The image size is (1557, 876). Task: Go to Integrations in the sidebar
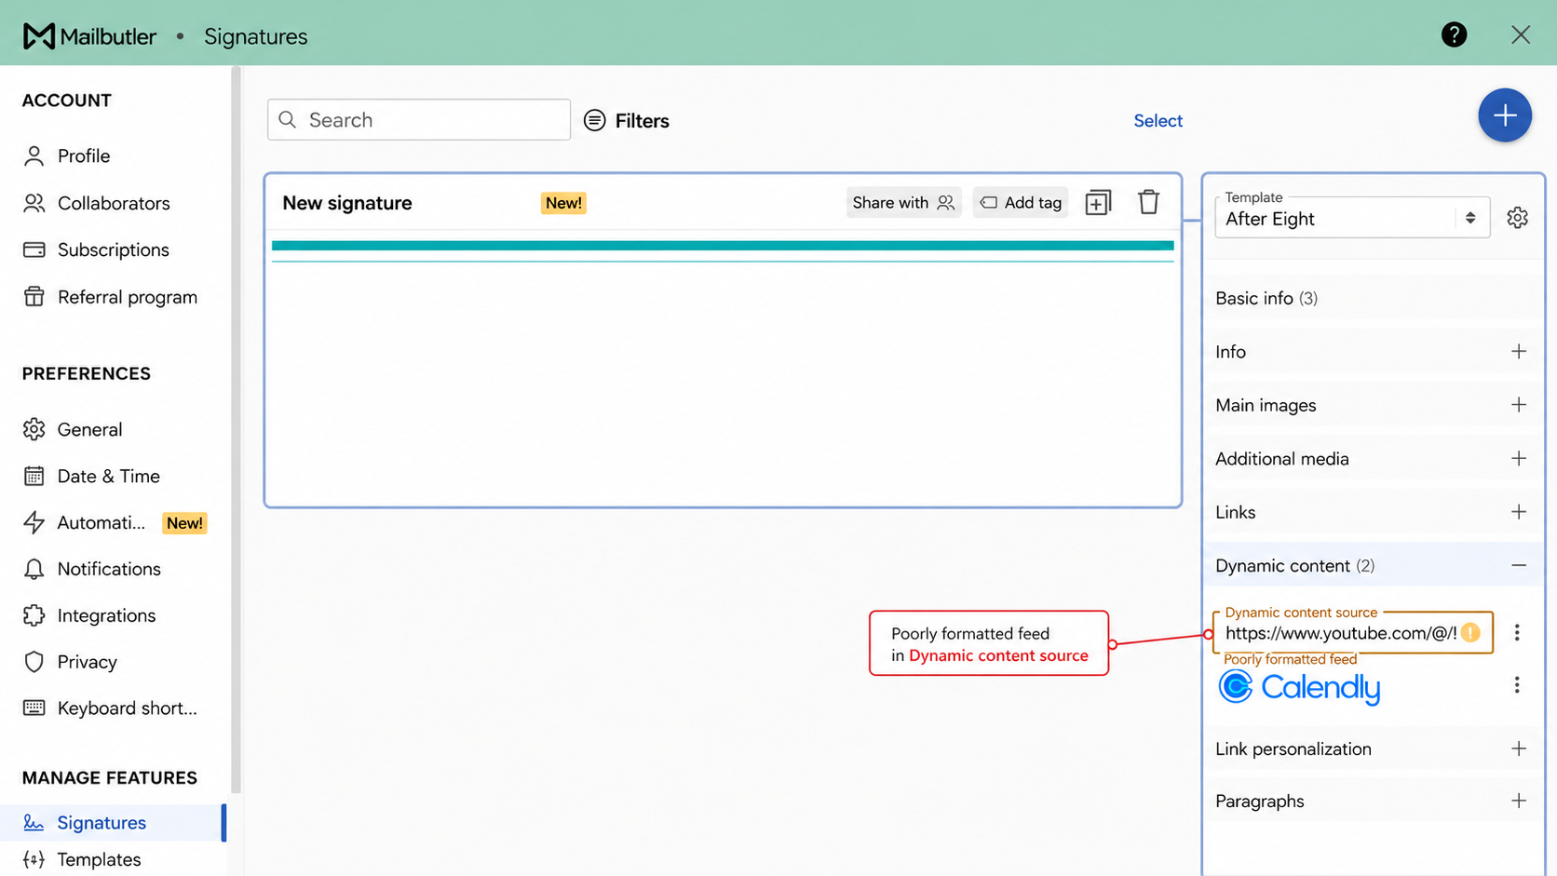click(106, 615)
